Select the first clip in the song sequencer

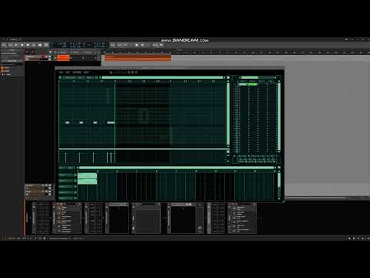(87, 175)
